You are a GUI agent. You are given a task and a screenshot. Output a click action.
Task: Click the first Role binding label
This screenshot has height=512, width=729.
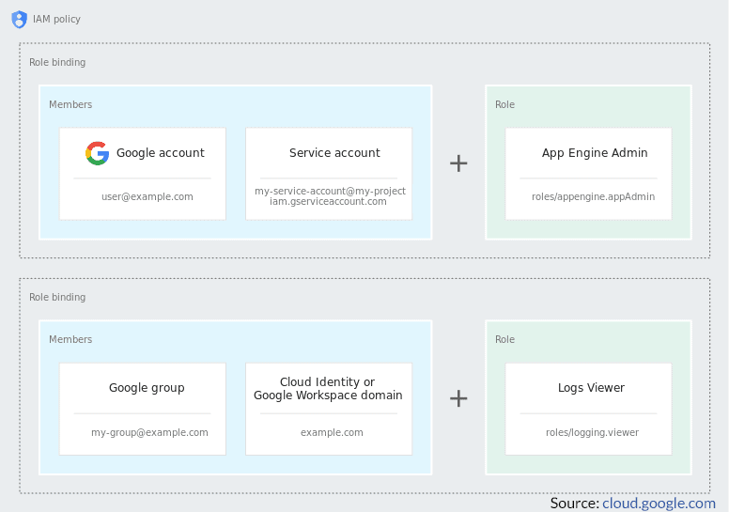point(57,62)
